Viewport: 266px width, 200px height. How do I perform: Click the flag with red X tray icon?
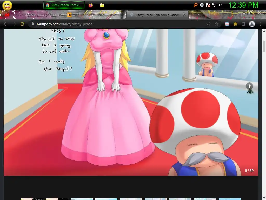pyautogui.click(x=208, y=5)
